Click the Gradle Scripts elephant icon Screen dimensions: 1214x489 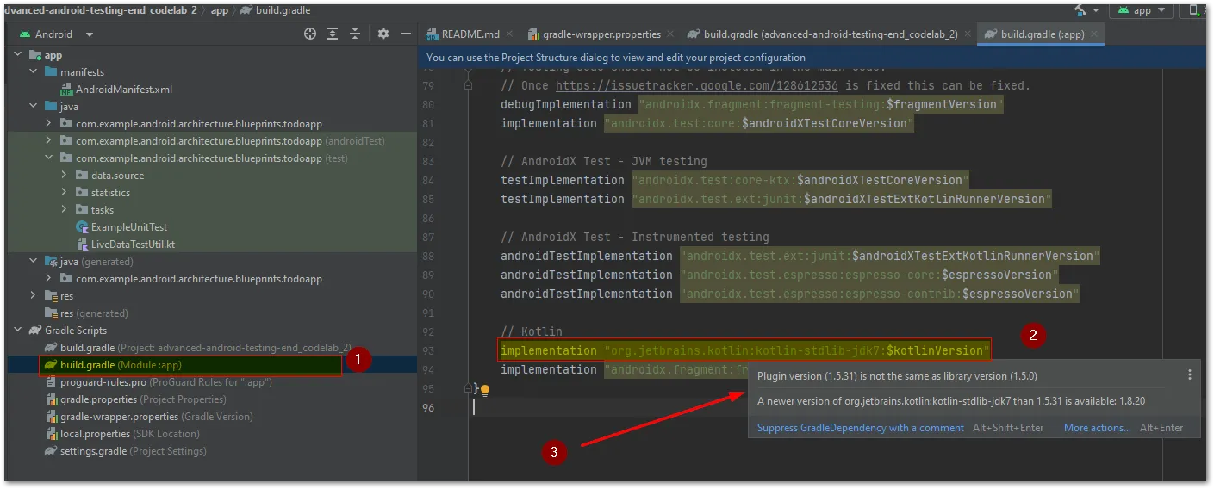tap(34, 330)
